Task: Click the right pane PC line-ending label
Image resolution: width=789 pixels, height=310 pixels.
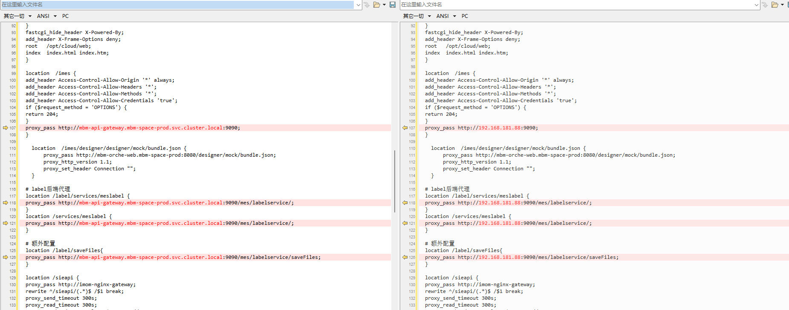Action: coord(465,16)
